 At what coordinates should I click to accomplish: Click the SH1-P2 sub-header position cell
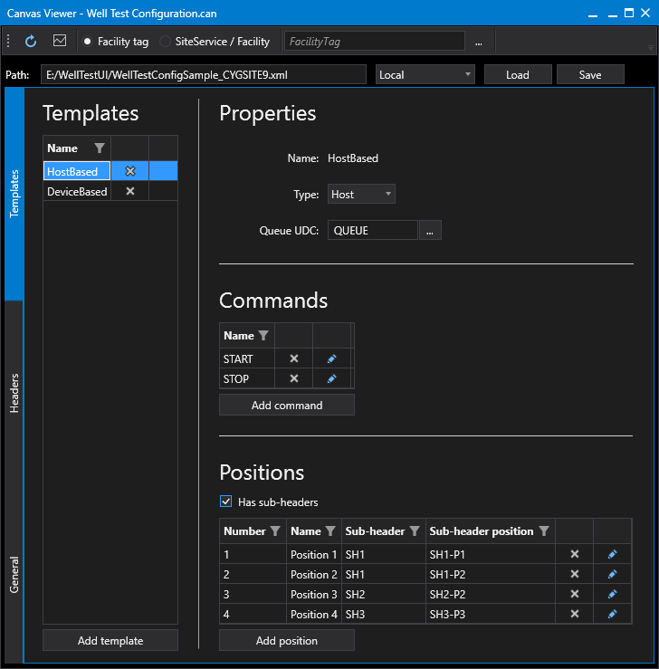[x=491, y=574]
